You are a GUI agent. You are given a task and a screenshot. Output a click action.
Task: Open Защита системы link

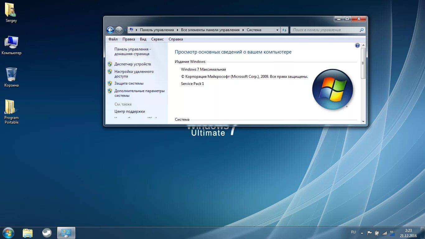[129, 83]
